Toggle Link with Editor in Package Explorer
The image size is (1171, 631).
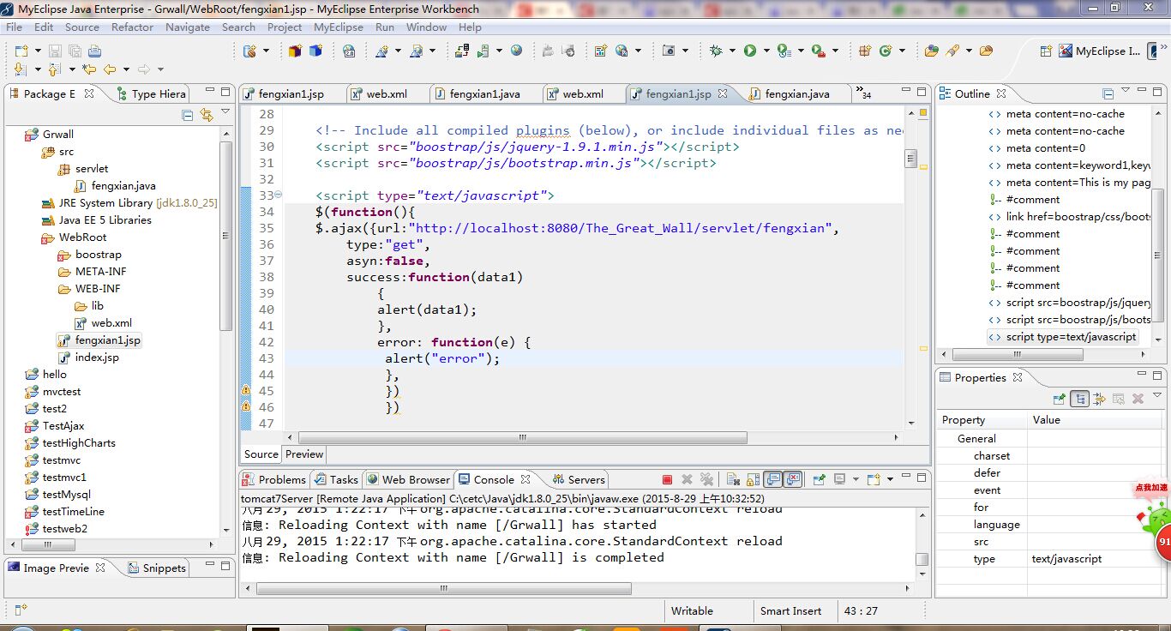[206, 115]
